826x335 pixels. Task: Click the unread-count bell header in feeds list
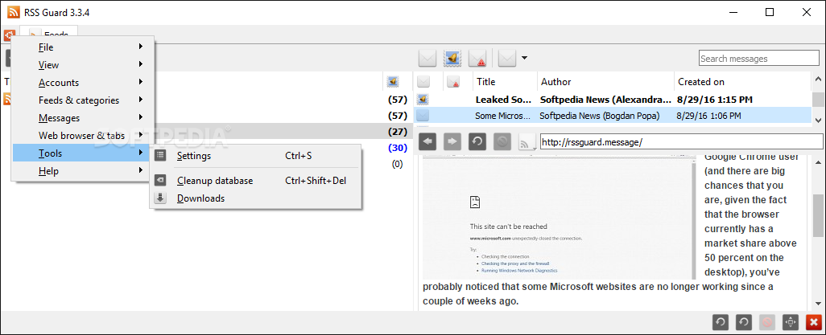(x=392, y=81)
